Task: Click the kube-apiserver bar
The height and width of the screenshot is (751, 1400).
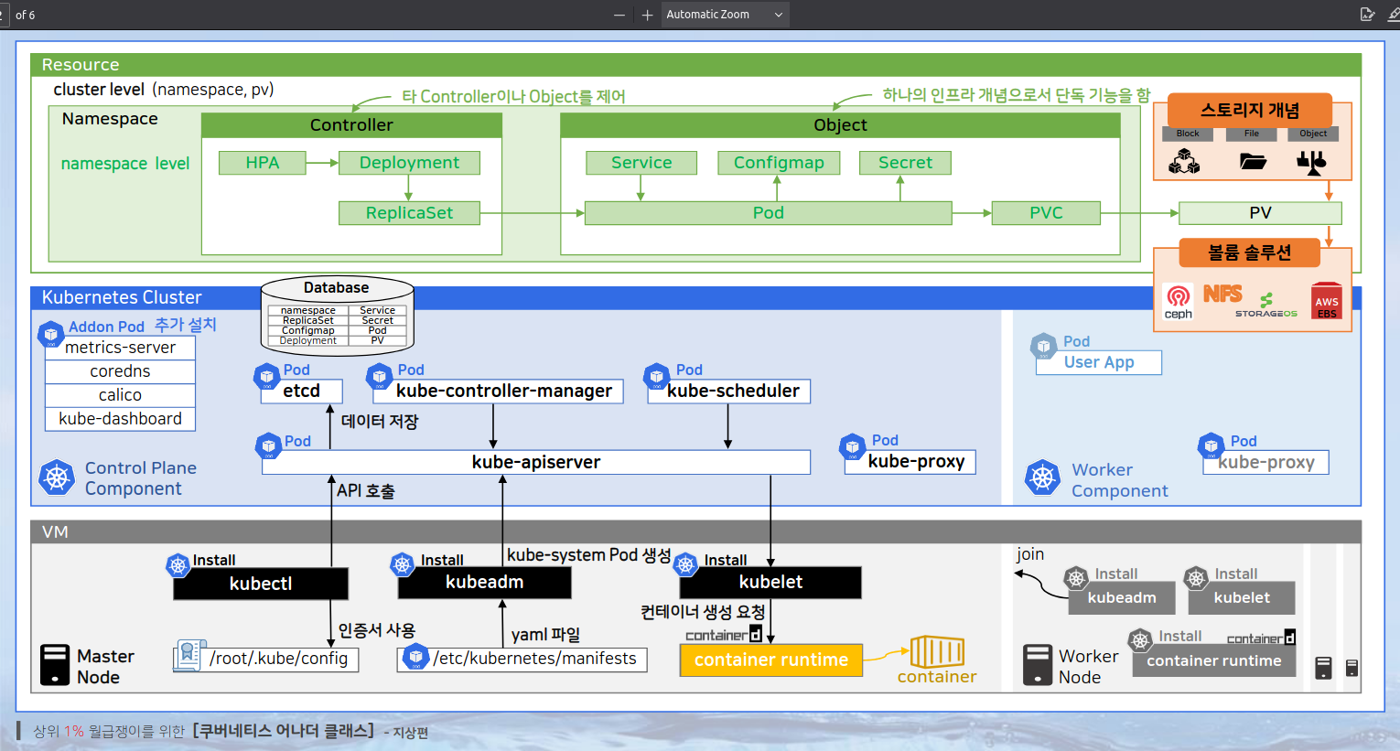Action: coord(536,463)
